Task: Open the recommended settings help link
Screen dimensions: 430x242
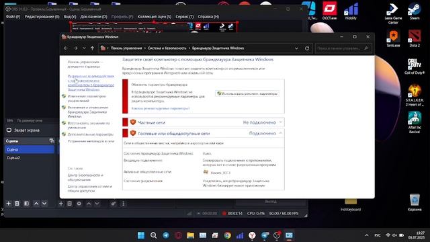Action: pyautogui.click(x=161, y=108)
